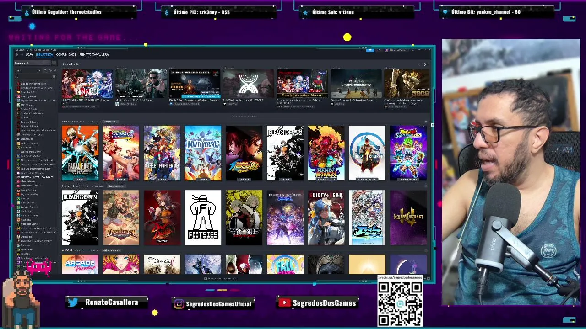Open RENATO CAVALLERA profile tab

(x=94, y=55)
